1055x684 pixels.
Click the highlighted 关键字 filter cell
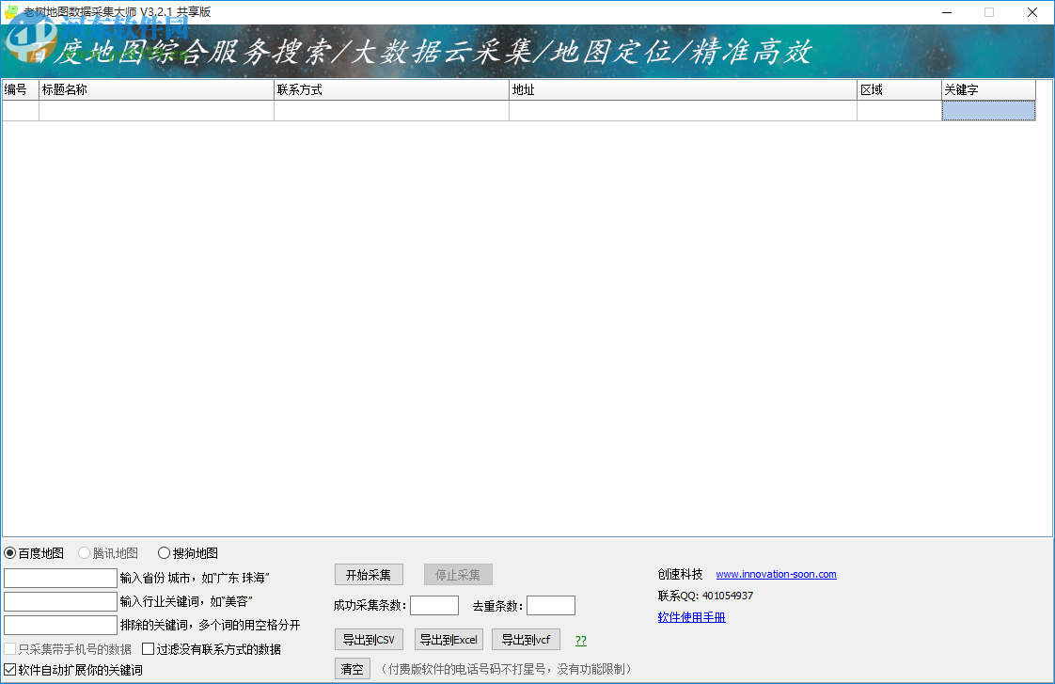[988, 110]
